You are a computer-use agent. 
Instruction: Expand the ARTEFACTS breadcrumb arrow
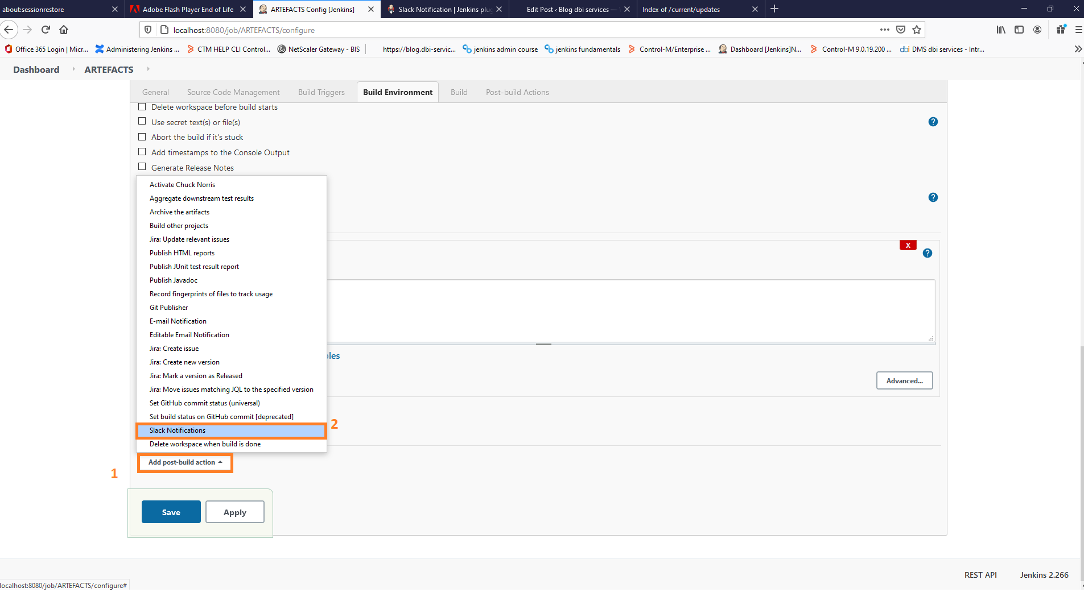pos(148,69)
